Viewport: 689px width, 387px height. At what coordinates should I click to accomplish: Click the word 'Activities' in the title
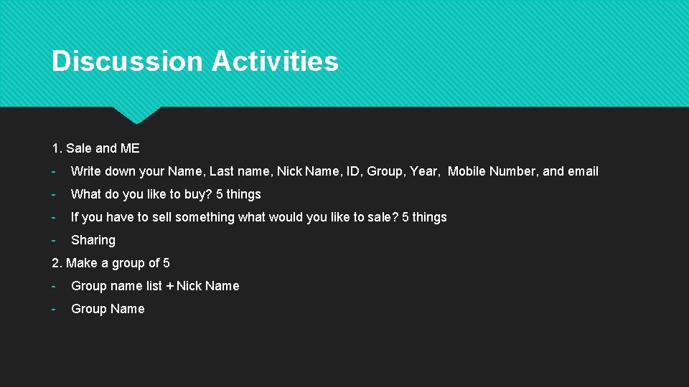click(275, 60)
